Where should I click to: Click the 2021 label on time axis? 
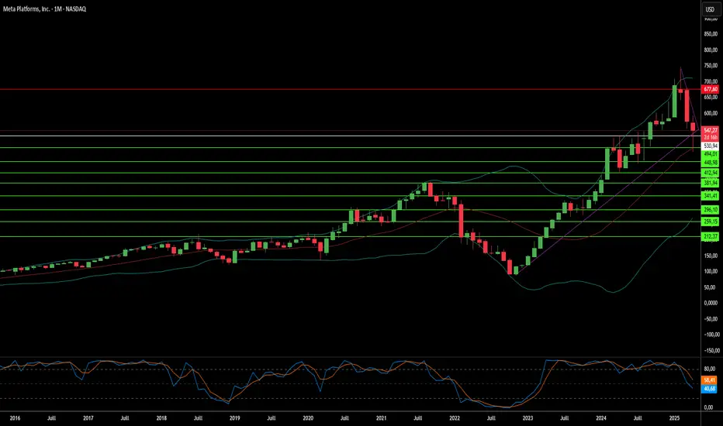(x=382, y=418)
